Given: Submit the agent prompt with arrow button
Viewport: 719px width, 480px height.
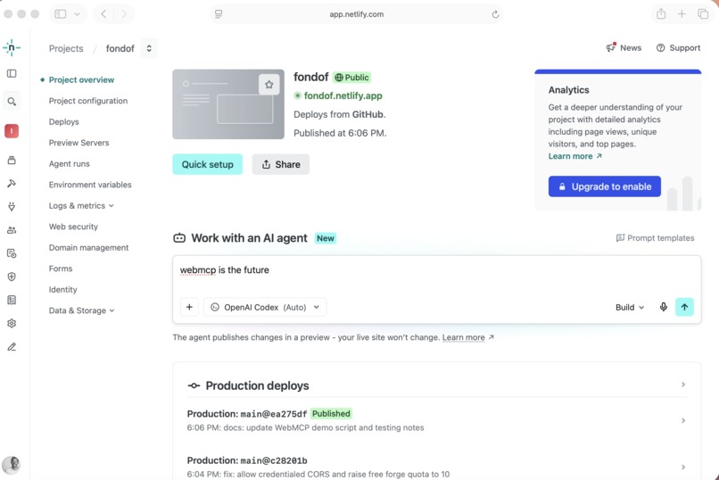Looking at the screenshot, I should click(x=684, y=307).
